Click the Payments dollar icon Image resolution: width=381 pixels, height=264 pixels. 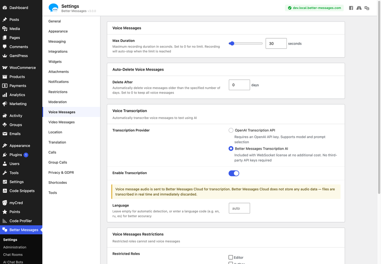pos(4,85)
